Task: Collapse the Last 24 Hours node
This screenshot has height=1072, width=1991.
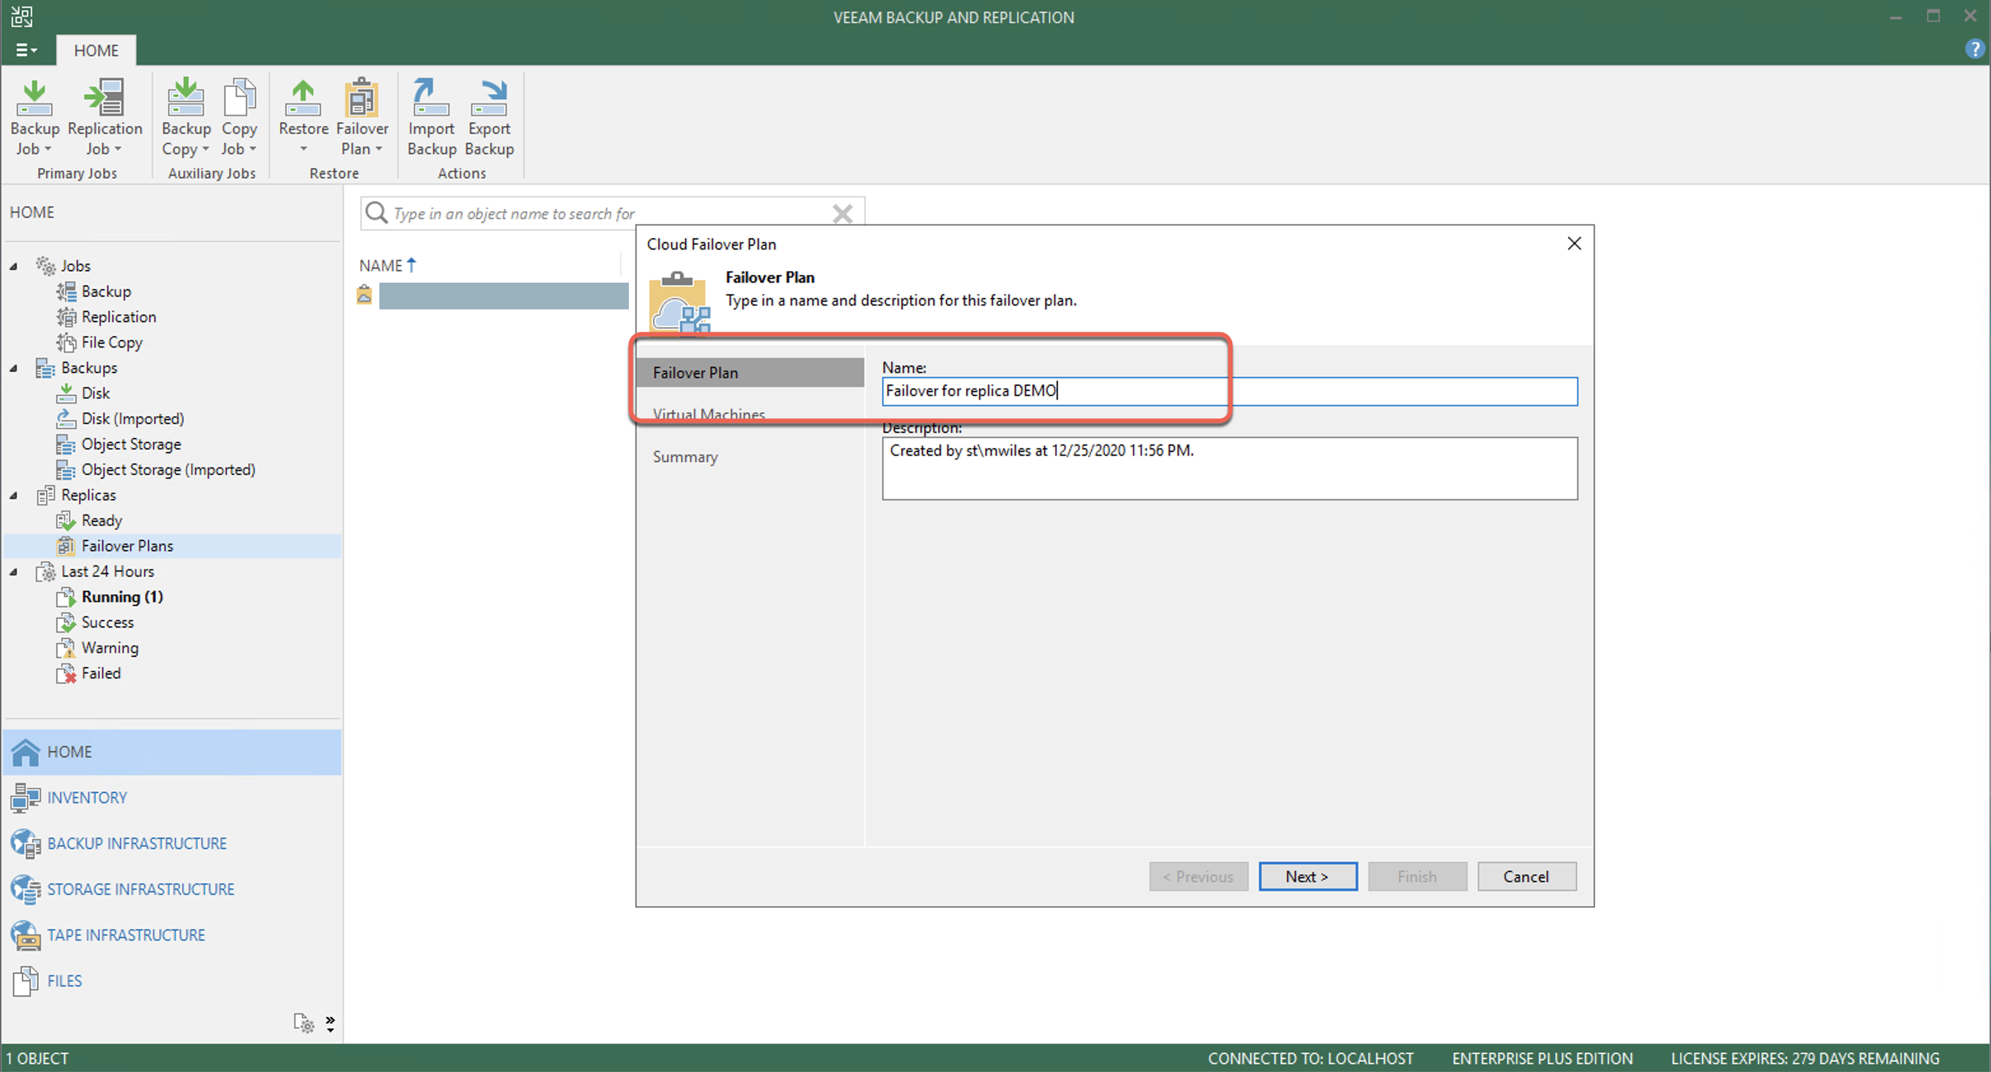Action: [14, 572]
